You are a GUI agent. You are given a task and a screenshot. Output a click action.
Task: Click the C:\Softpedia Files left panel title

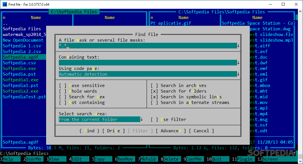click(74, 12)
